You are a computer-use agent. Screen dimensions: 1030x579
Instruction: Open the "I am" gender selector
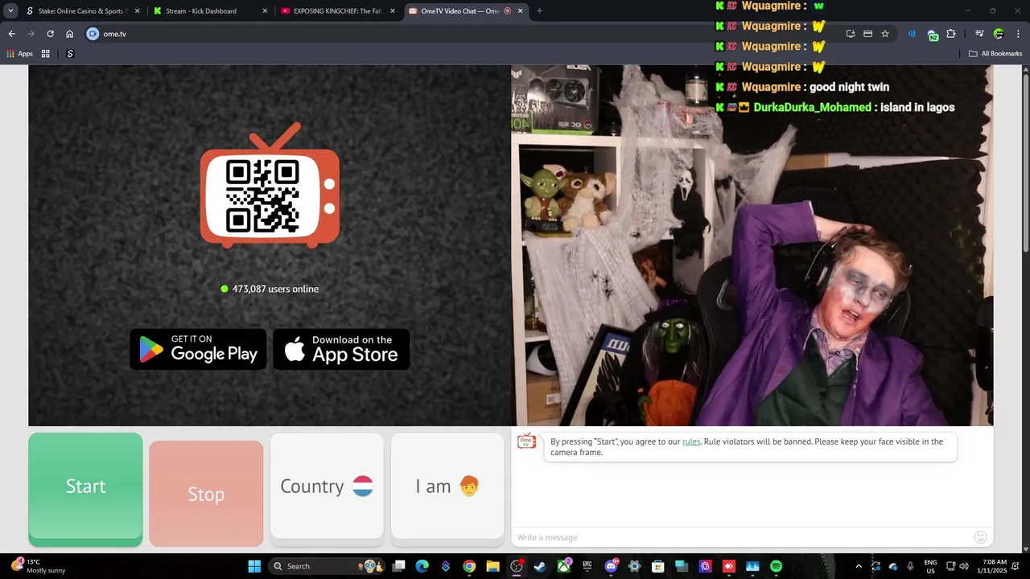click(x=447, y=487)
